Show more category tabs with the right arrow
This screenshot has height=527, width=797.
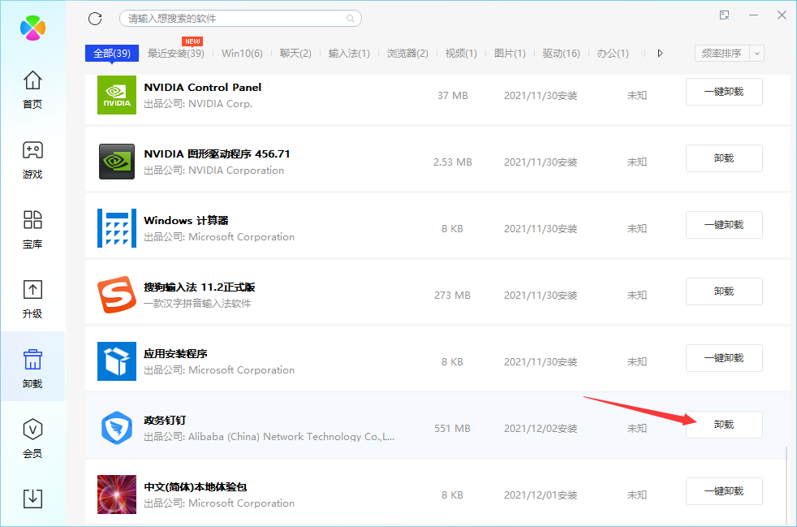point(661,54)
